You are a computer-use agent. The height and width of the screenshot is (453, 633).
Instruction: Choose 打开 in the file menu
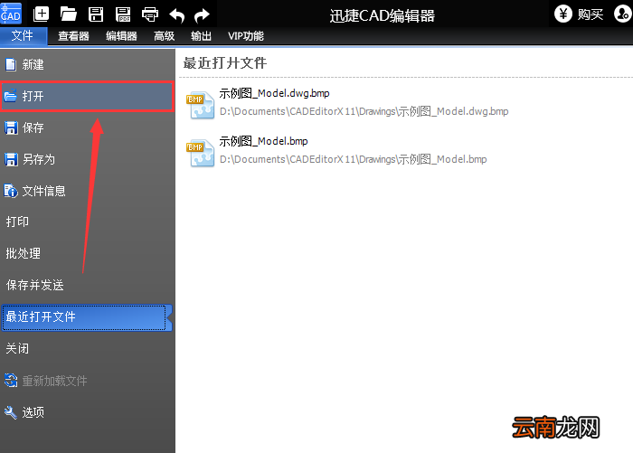click(x=87, y=96)
